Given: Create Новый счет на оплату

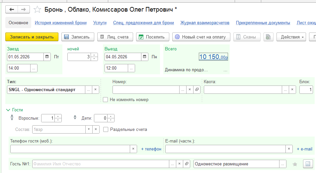Looking at the screenshot, I should (201, 37).
